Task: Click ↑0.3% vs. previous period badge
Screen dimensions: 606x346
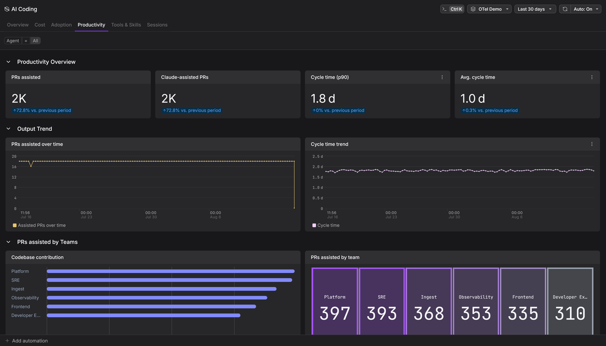Action: pos(490,110)
